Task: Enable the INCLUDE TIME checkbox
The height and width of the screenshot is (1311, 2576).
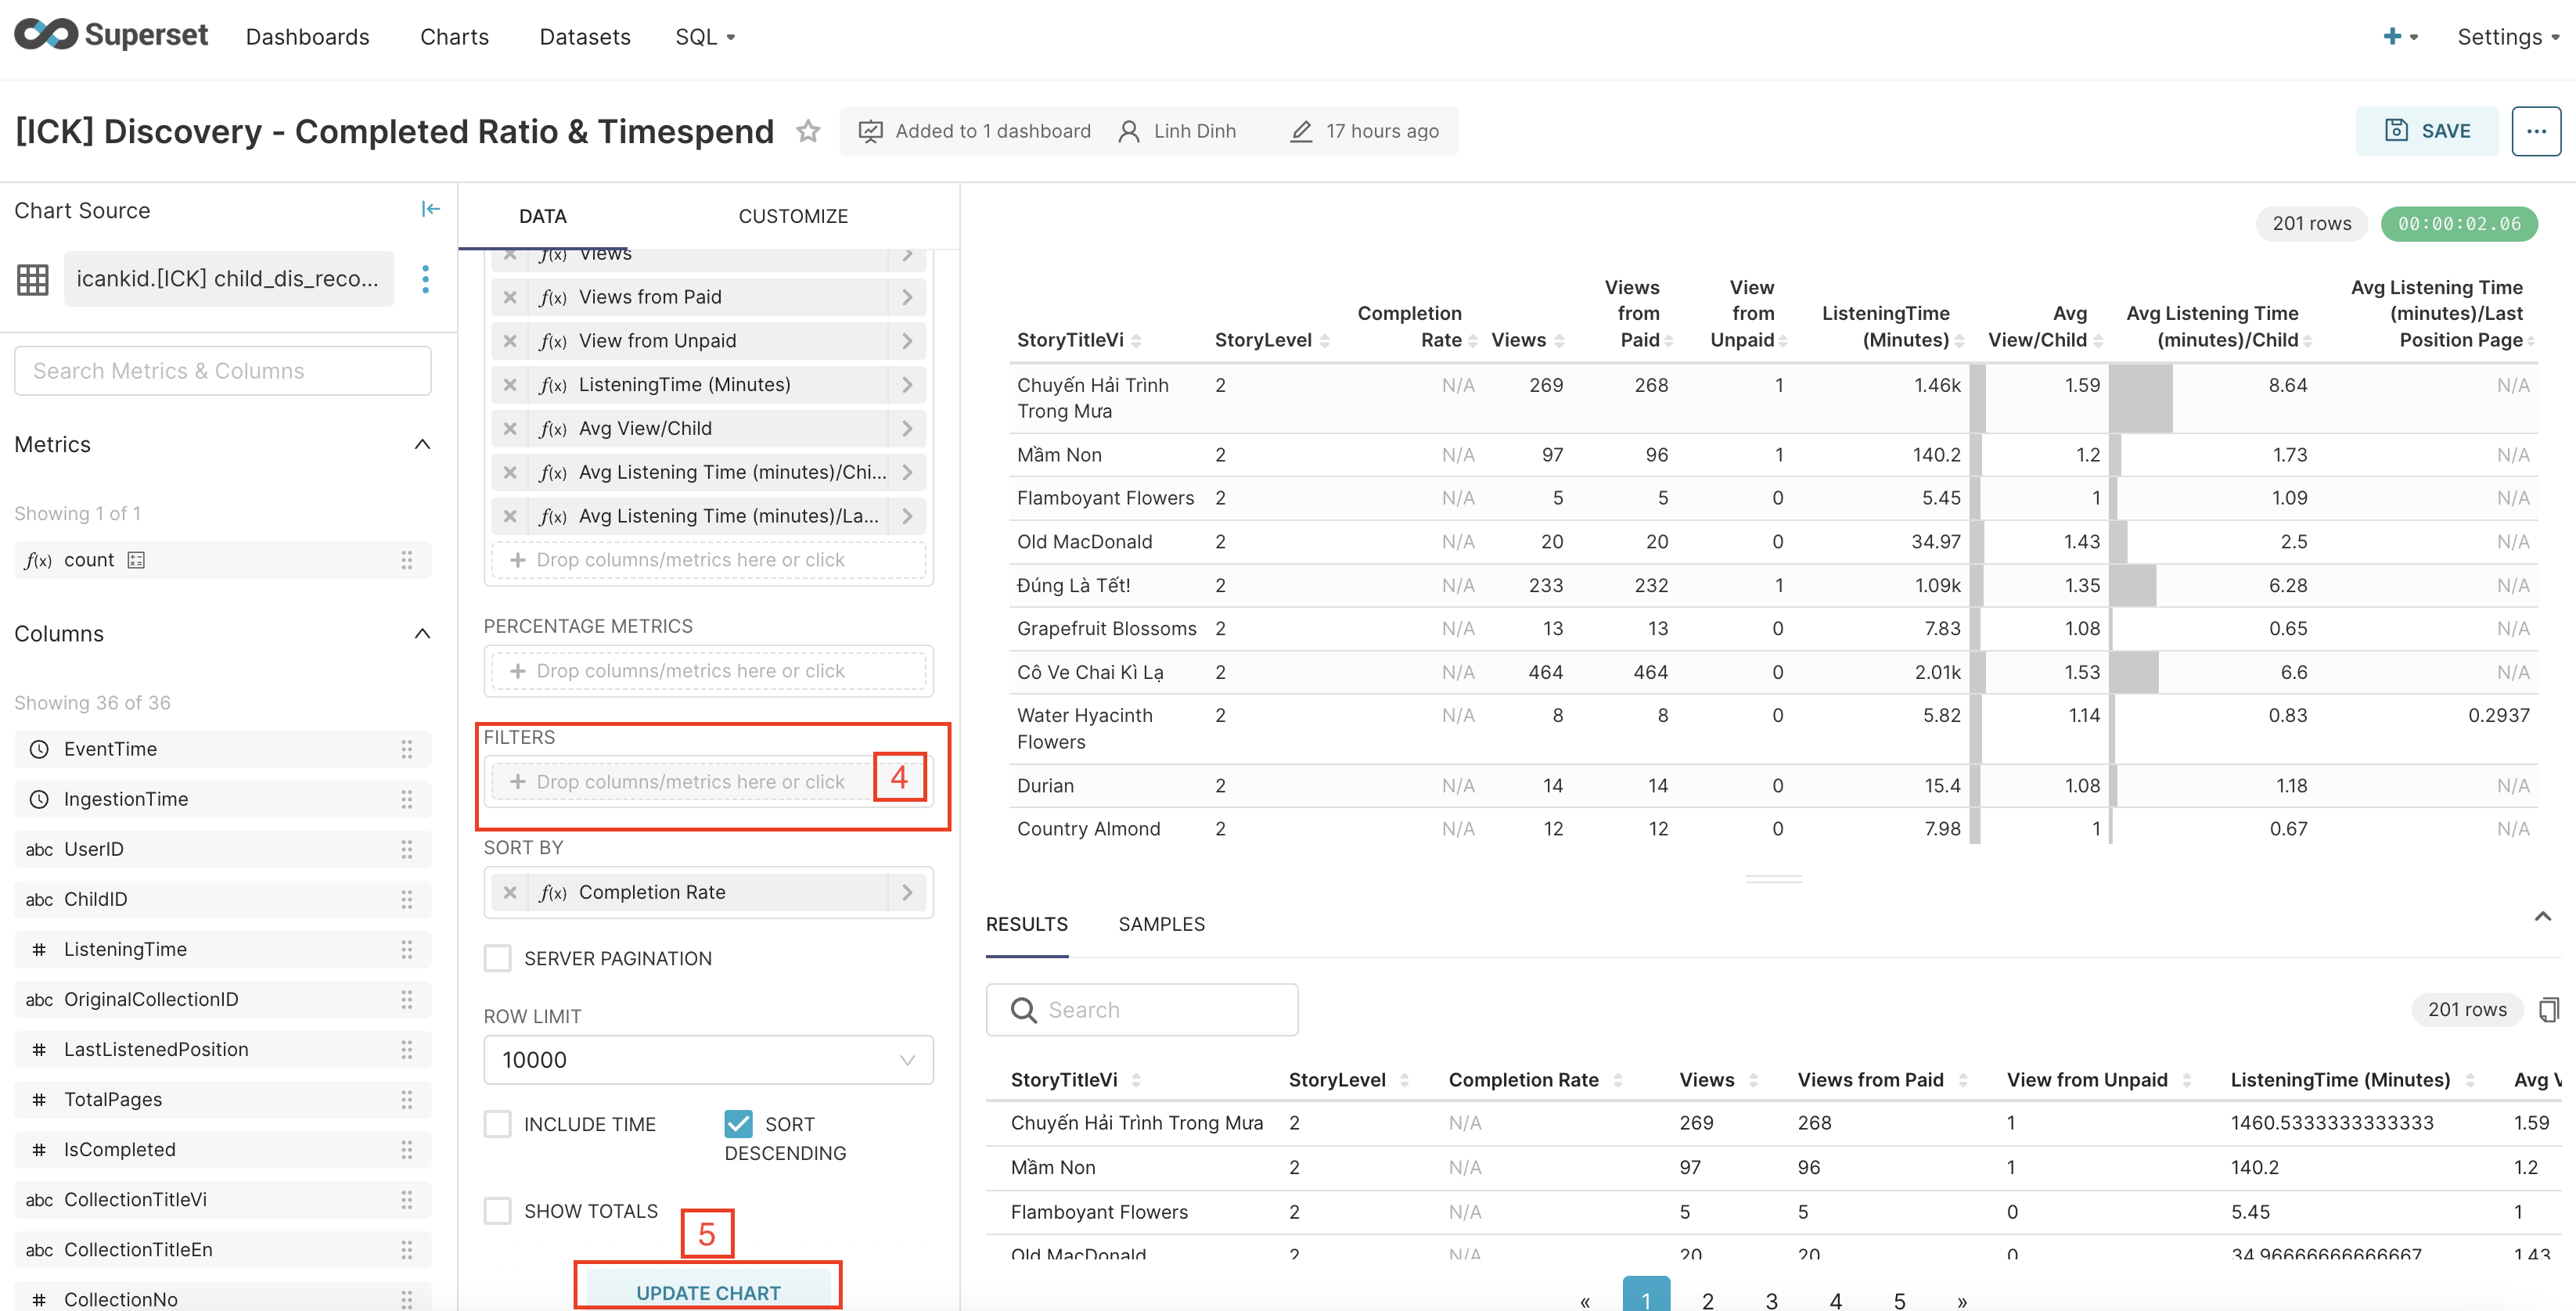Action: (498, 1125)
